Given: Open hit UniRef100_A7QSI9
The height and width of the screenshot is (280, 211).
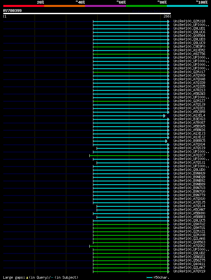Looking at the screenshot, I should pos(189,148).
